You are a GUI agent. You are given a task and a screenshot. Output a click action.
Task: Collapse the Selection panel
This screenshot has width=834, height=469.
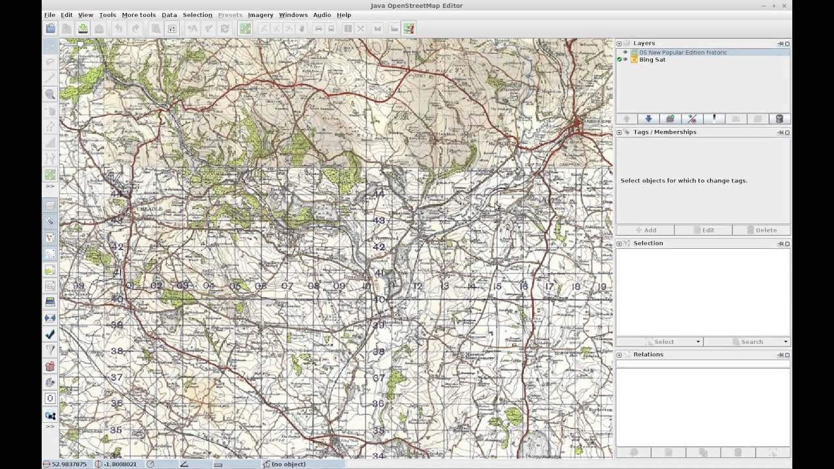[x=619, y=244]
